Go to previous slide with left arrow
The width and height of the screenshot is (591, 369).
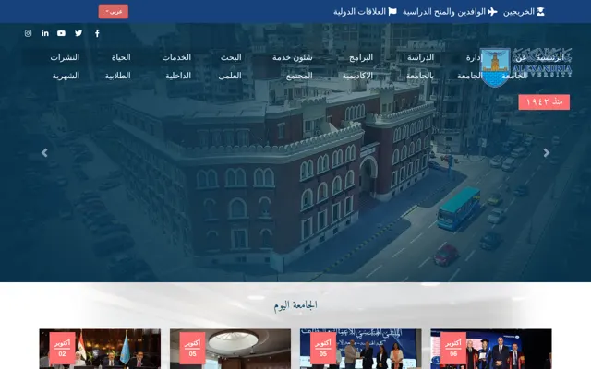[x=44, y=152]
